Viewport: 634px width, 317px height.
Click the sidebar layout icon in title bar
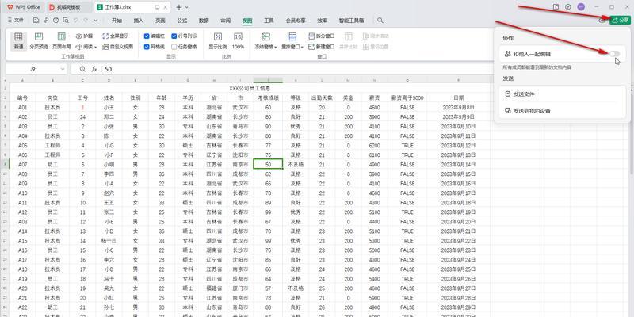(556, 7)
